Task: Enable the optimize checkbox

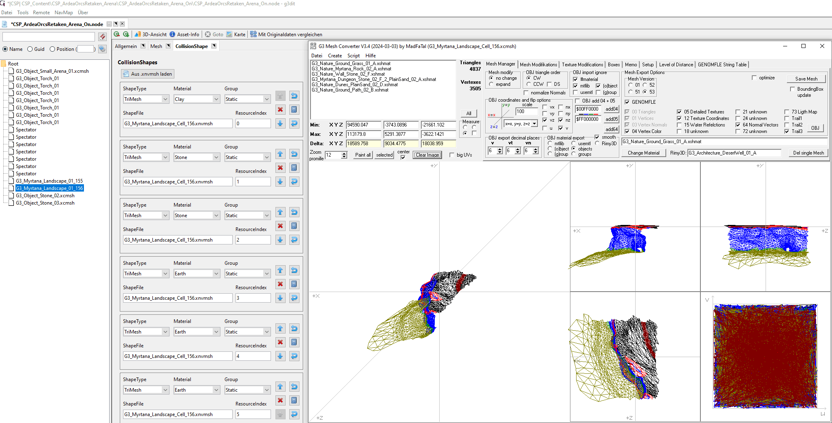Action: click(754, 78)
